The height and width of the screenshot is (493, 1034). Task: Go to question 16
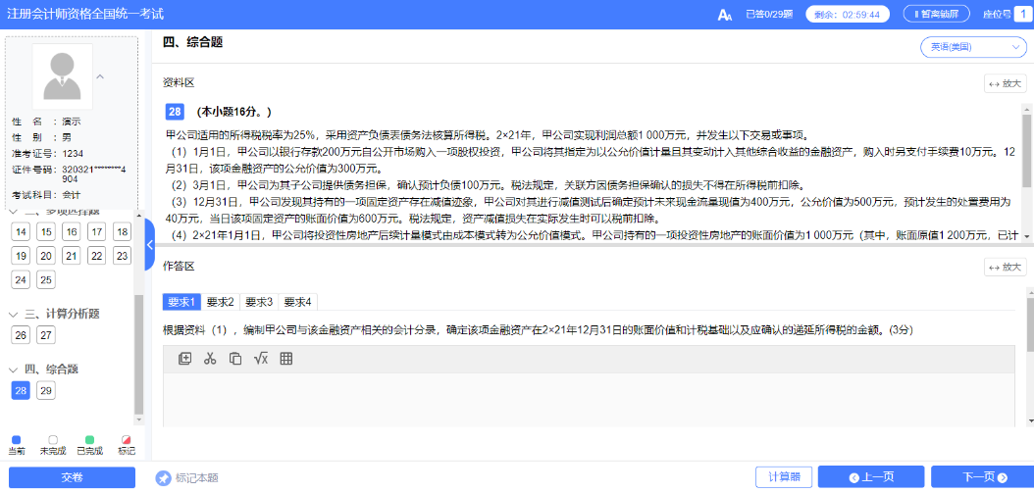72,231
